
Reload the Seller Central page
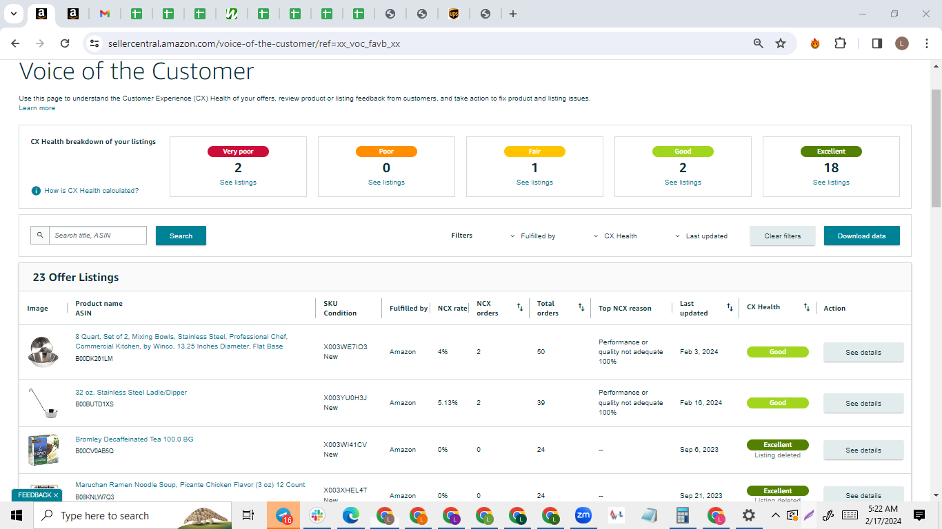(65, 43)
